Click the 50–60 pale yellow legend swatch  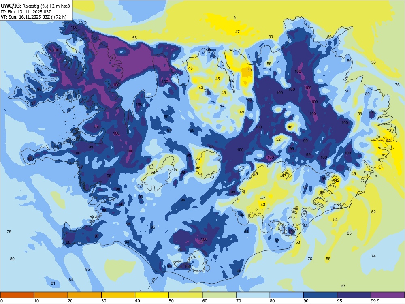tap(185, 295)
